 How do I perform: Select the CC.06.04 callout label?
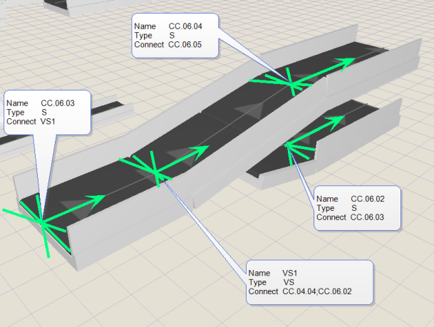[x=175, y=36]
